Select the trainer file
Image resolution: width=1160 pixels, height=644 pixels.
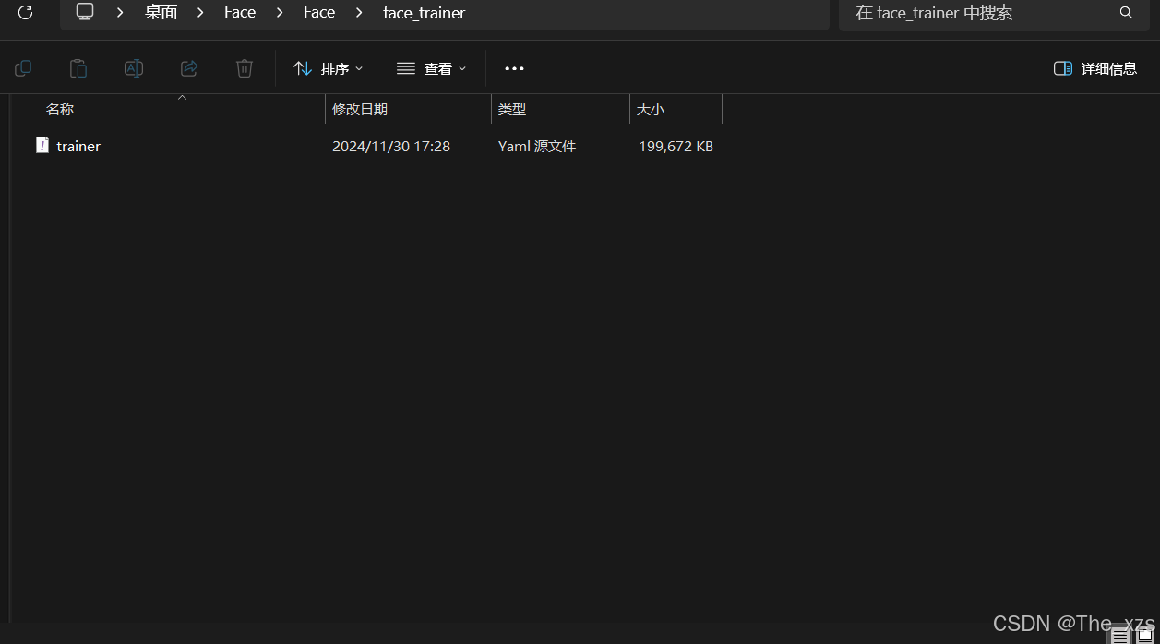pyautogui.click(x=78, y=146)
